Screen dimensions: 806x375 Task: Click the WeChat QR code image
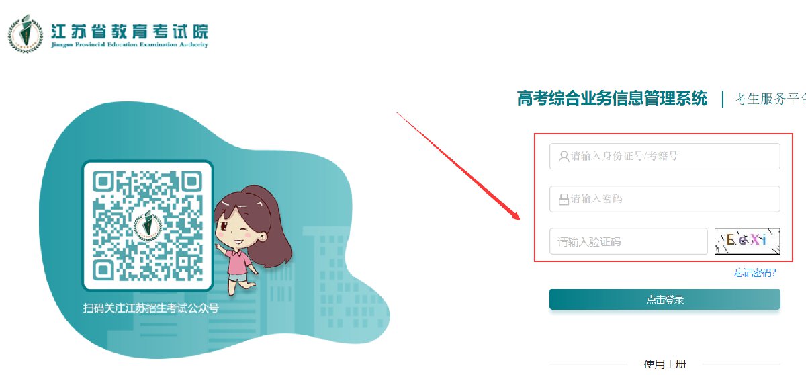point(147,225)
